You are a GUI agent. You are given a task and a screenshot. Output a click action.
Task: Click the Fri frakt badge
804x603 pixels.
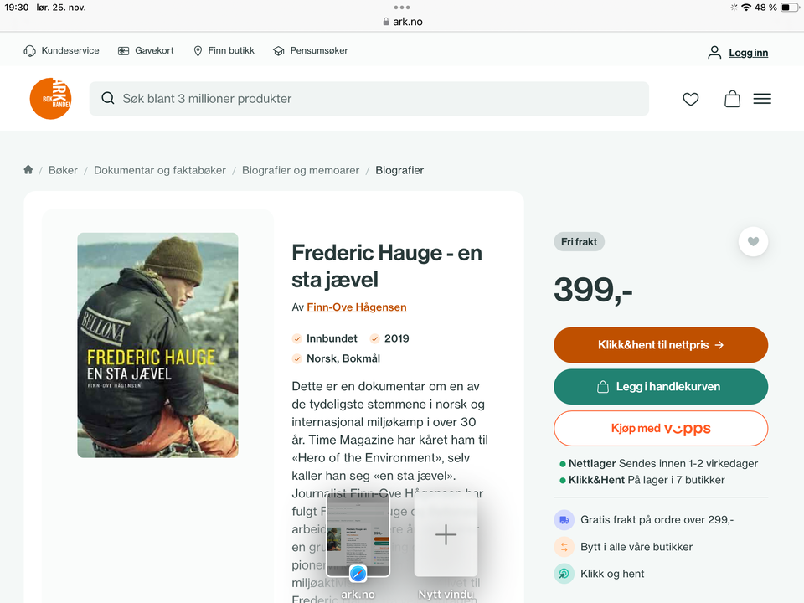[x=579, y=242]
